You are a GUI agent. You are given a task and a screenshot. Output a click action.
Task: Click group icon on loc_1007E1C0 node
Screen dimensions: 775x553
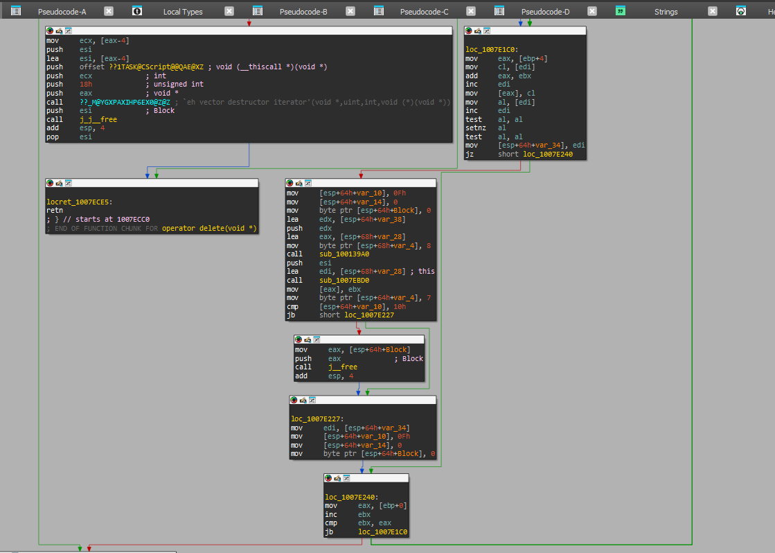[487, 30]
